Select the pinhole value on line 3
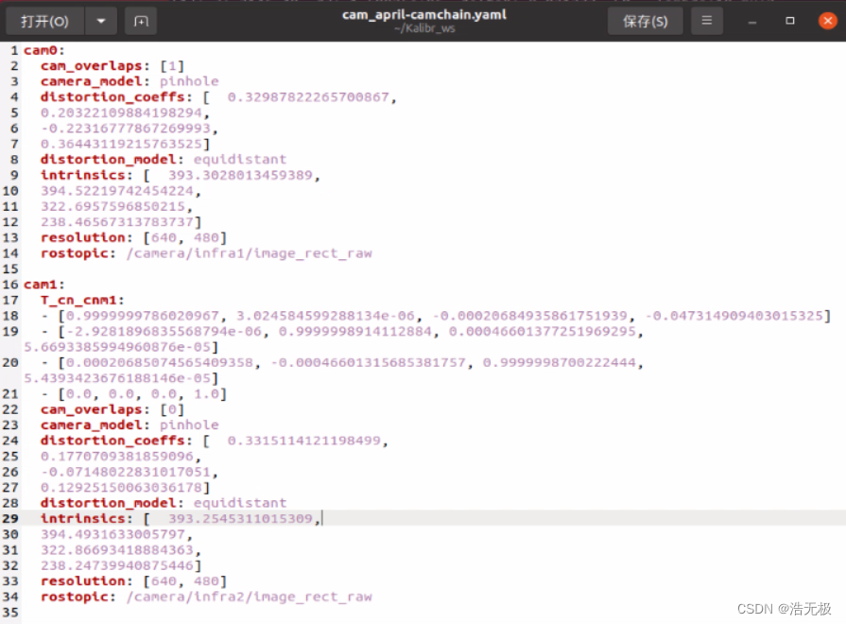This screenshot has width=846, height=624. (x=189, y=81)
